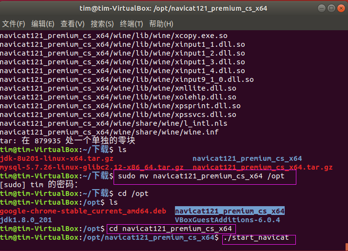The image size is (348, 251).
Task: Click the ls command after /opt prompt
Action: pos(114,202)
